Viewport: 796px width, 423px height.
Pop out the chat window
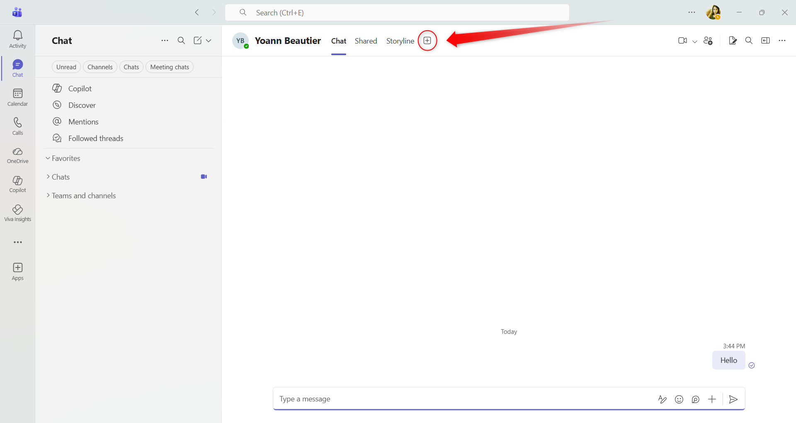coord(766,41)
